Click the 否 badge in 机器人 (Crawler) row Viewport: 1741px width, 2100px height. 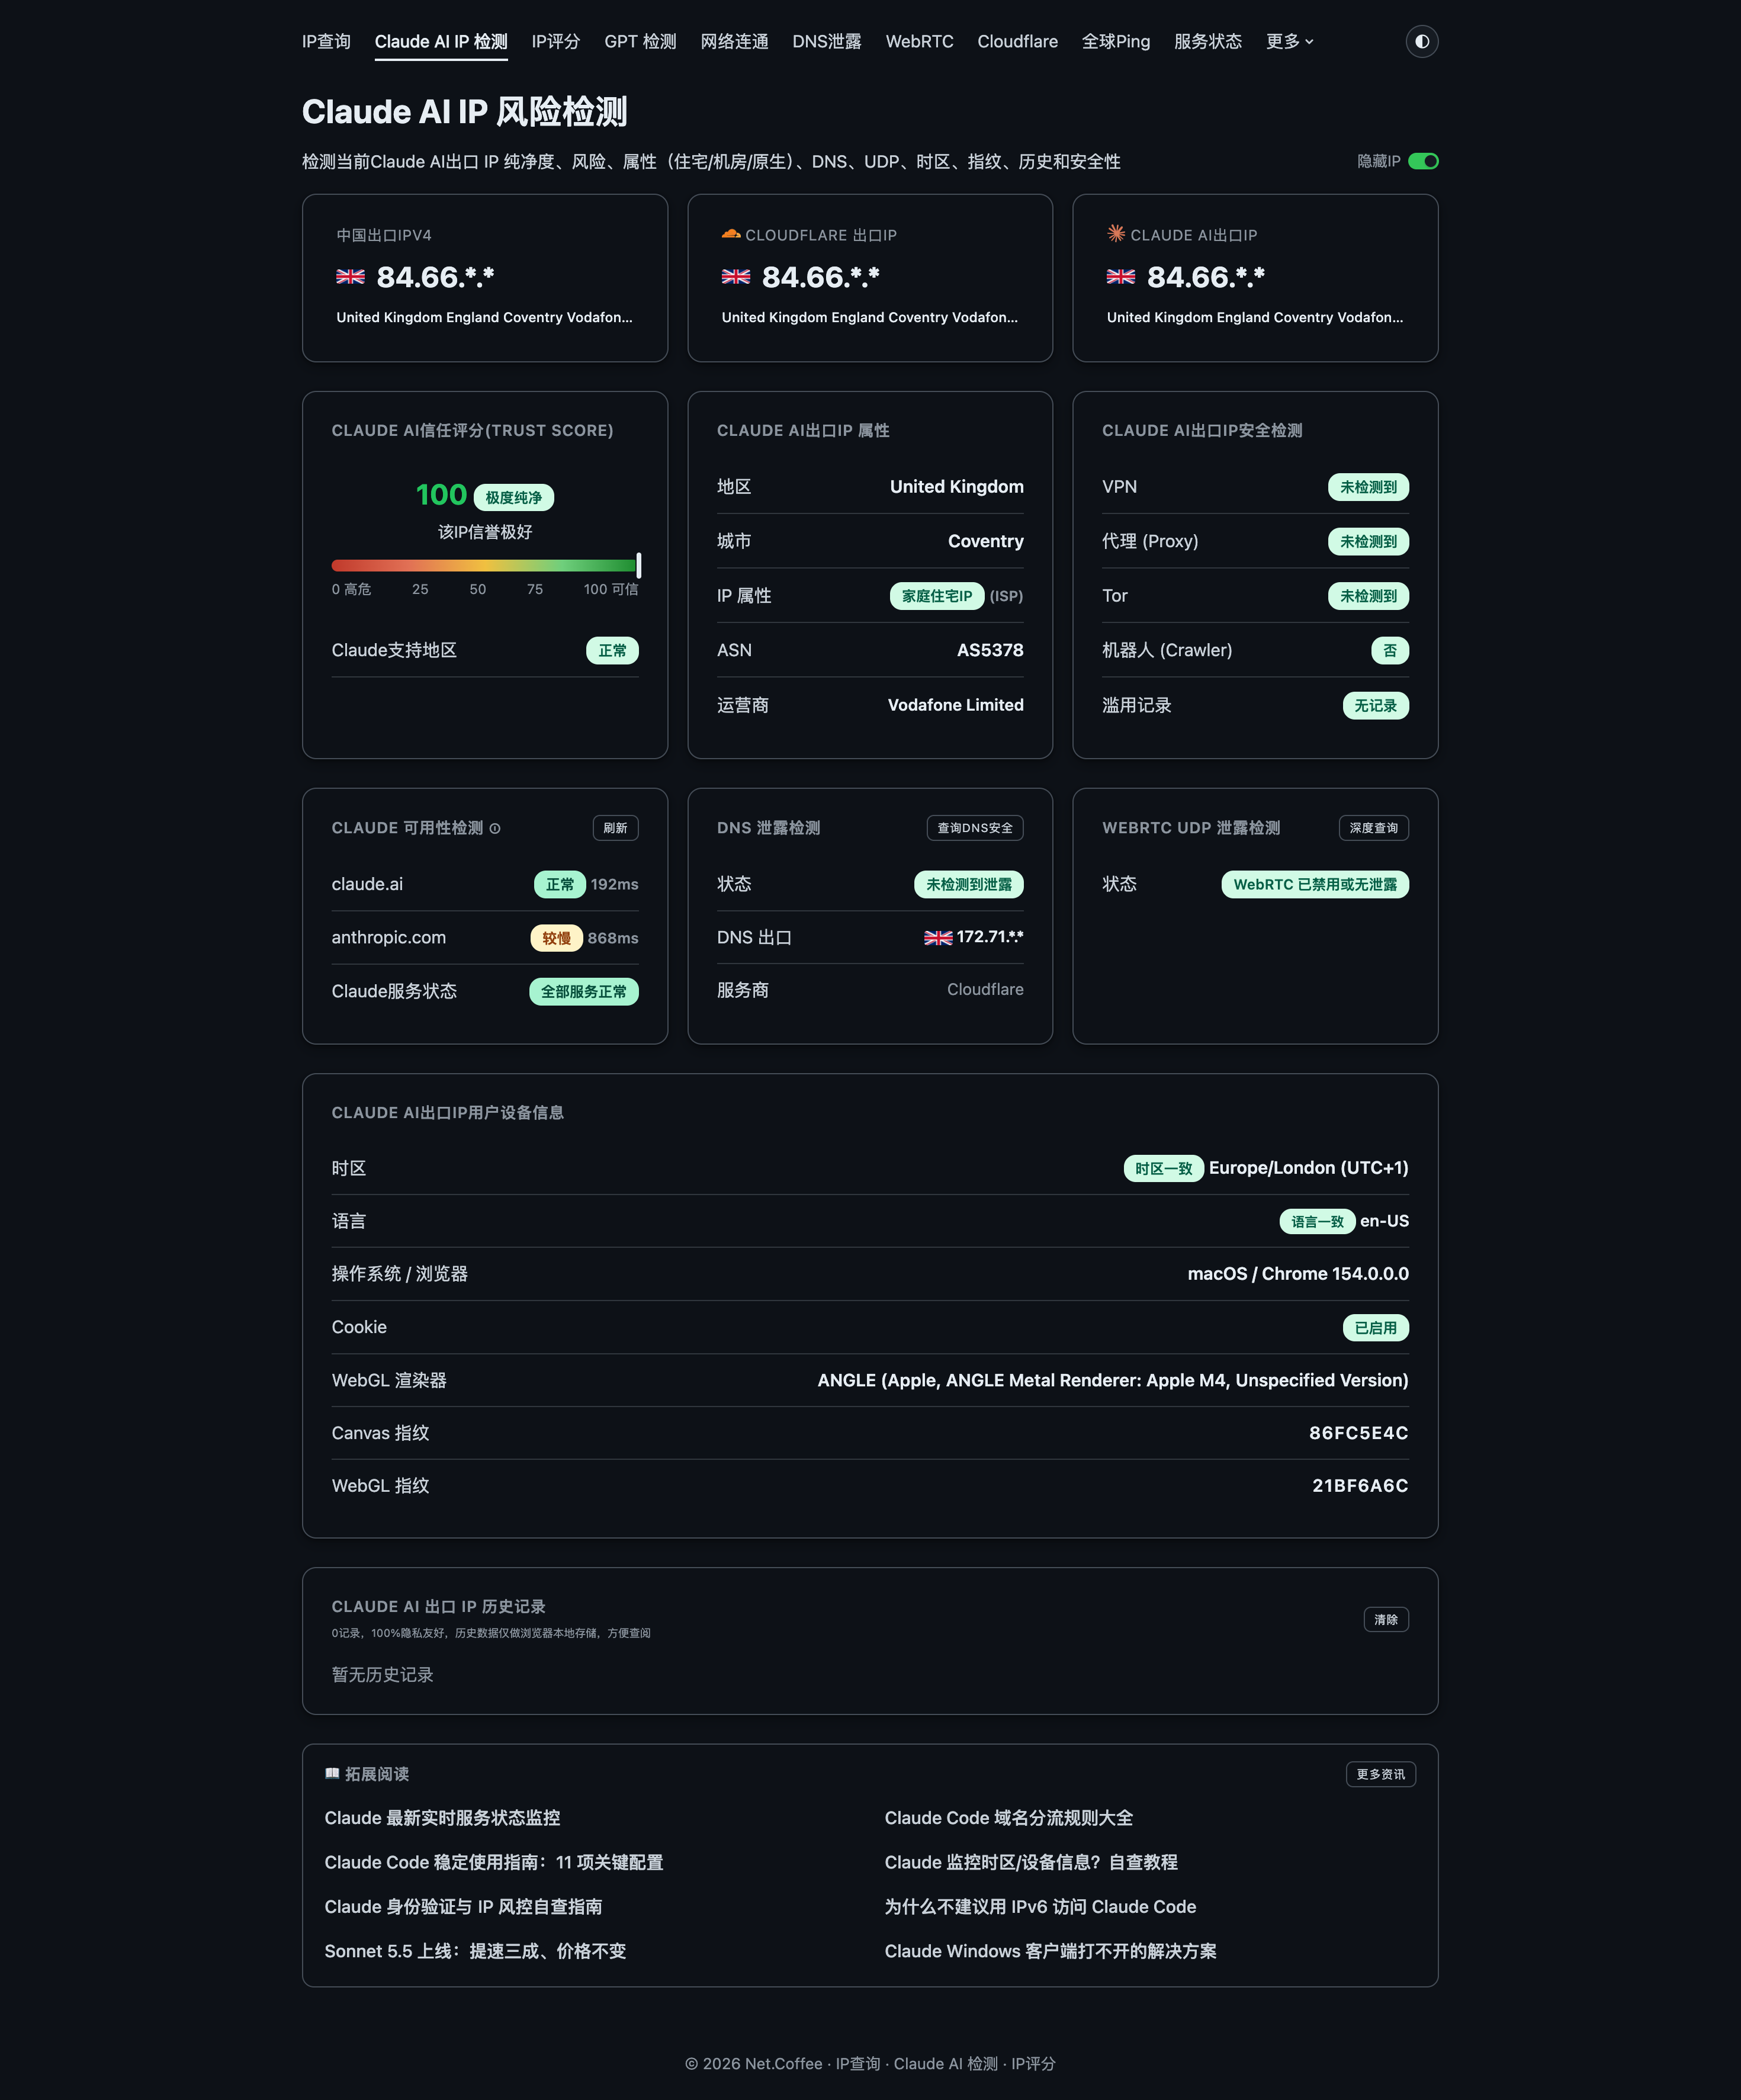1390,651
